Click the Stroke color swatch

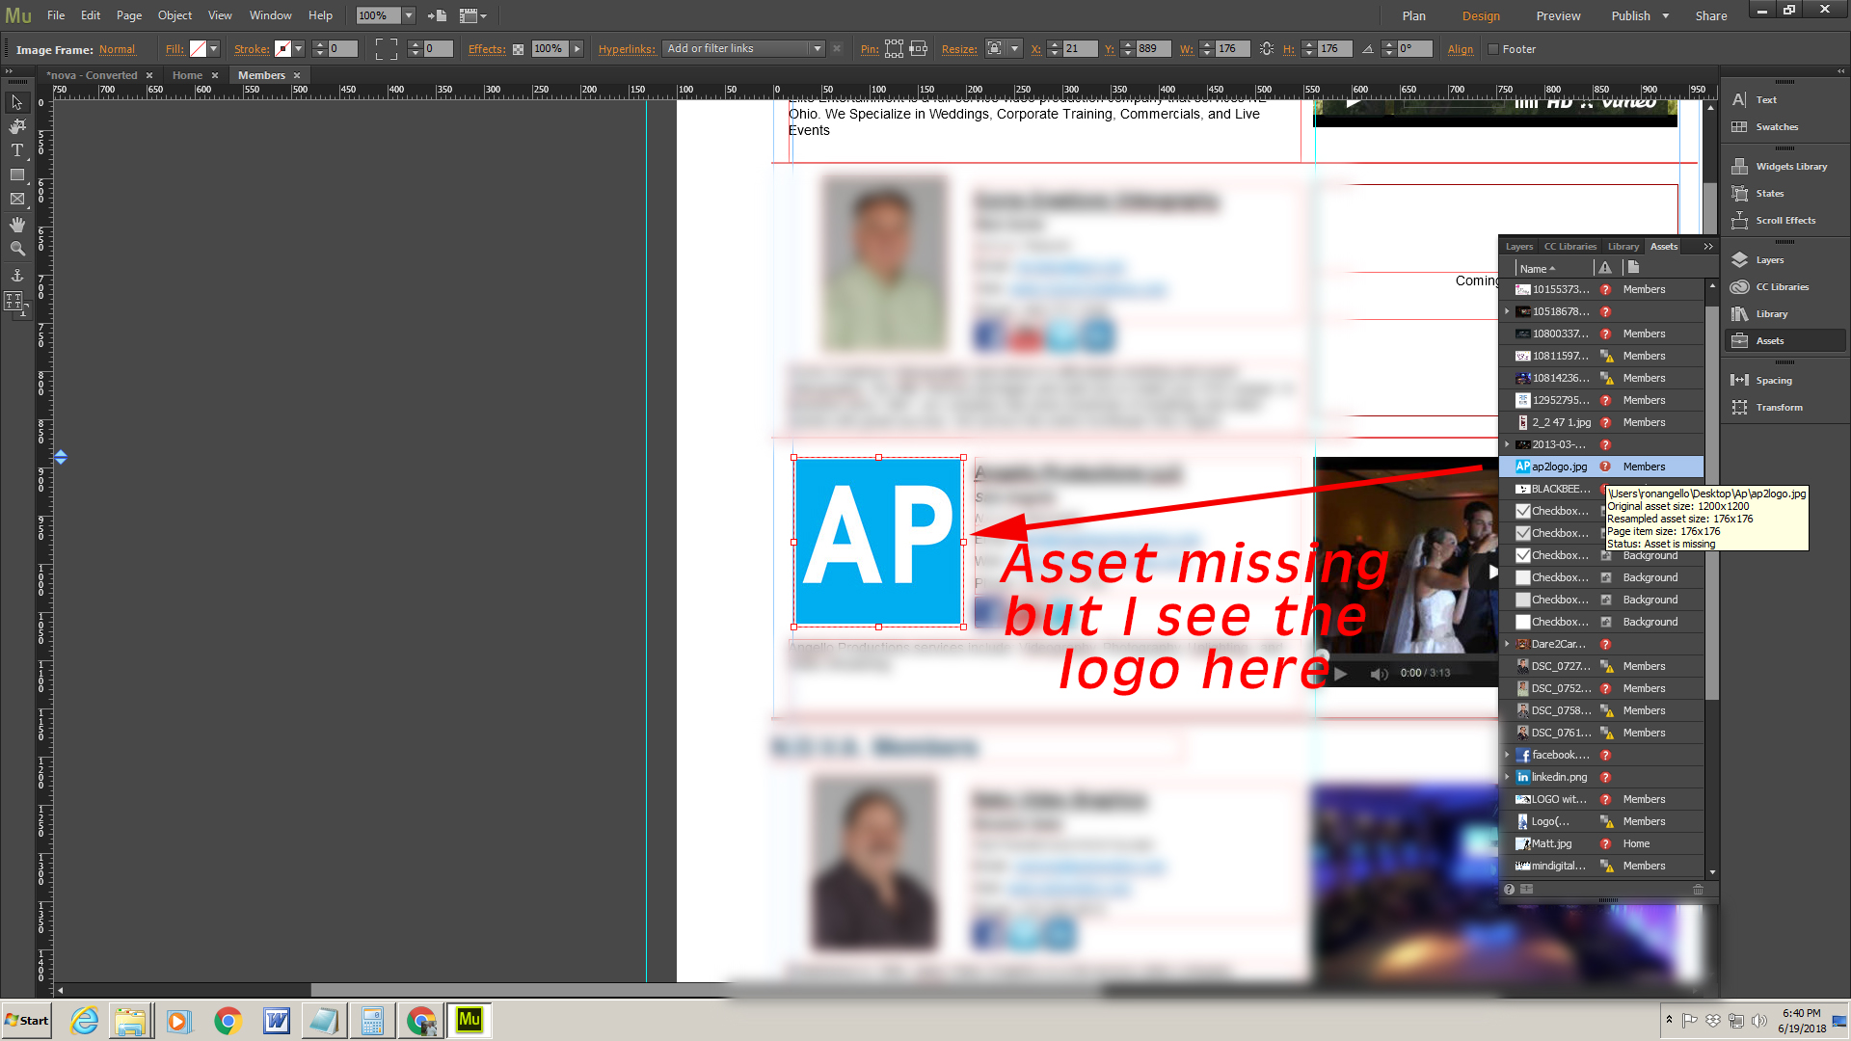282,48
